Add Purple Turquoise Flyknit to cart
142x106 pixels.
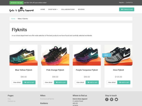coord(92,82)
